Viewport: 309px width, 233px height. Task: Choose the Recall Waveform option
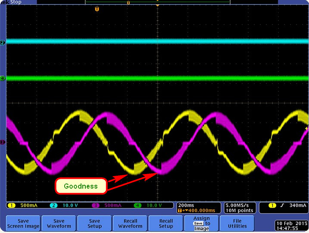pyautogui.click(x=130, y=224)
